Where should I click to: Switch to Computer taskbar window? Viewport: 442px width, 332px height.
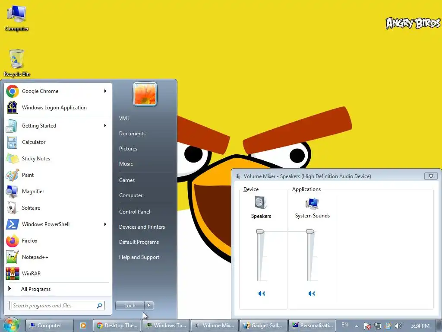[x=50, y=326]
